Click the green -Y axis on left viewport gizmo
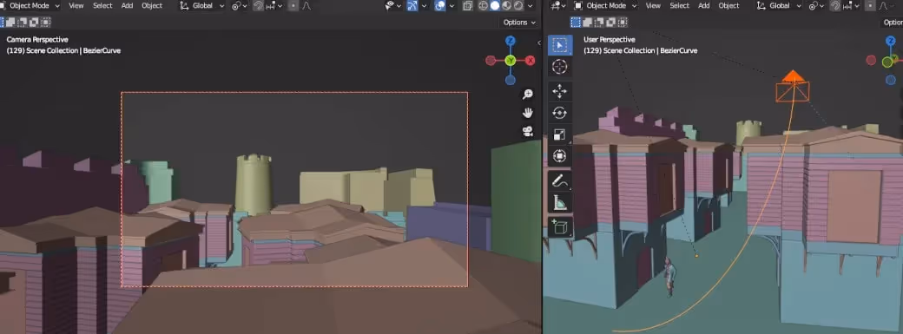This screenshot has width=903, height=334. (511, 61)
